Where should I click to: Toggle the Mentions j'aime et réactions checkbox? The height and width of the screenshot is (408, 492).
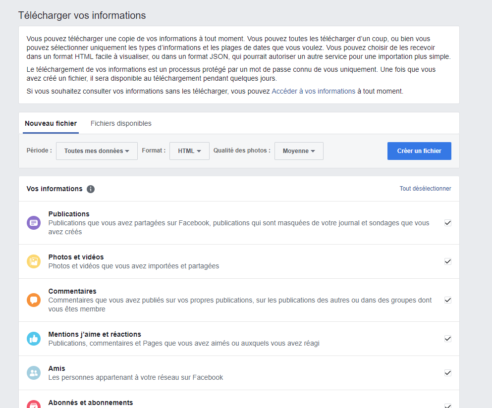(448, 339)
